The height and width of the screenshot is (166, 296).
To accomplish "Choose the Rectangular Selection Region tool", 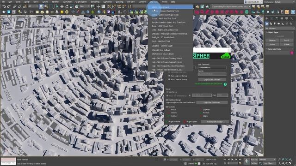I will [51, 6].
